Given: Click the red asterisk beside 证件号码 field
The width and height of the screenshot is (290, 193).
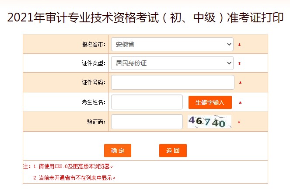Looking at the screenshot, I should [240, 83].
